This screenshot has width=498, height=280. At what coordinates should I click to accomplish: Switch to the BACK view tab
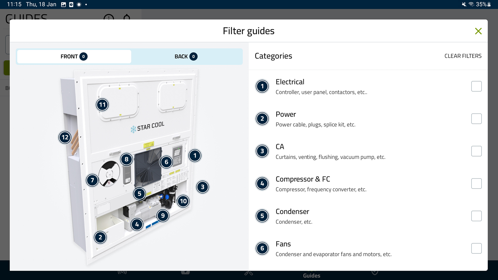186,56
